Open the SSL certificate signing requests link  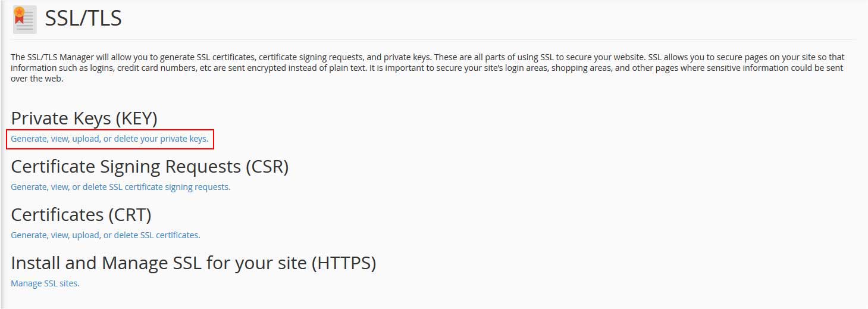tap(120, 187)
